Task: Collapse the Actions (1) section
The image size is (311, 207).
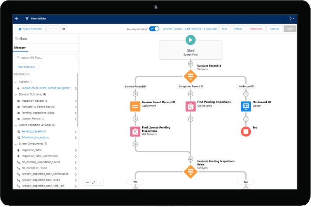Action: click(16, 82)
